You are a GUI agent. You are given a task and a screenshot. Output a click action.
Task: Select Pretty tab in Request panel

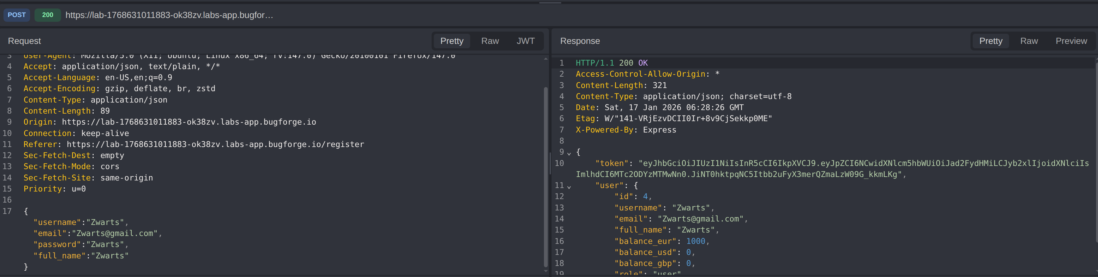(452, 41)
